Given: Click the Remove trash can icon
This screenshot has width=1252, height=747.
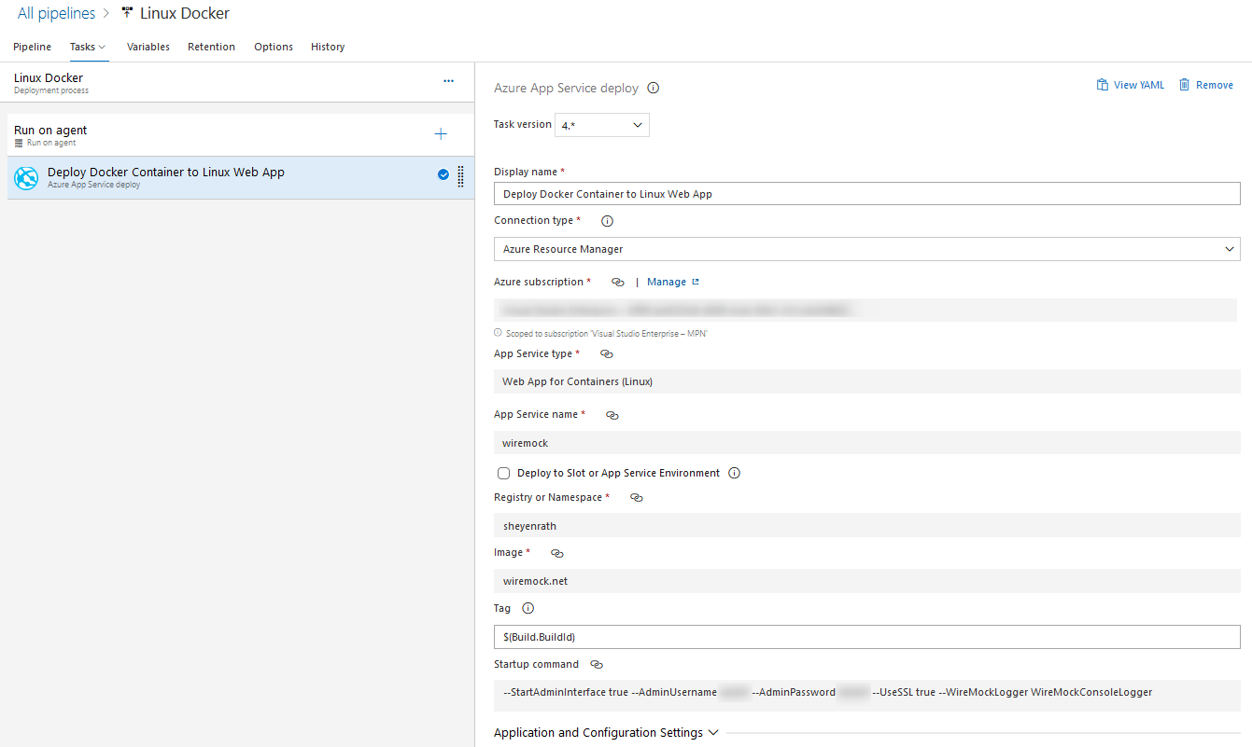Looking at the screenshot, I should coord(1185,85).
